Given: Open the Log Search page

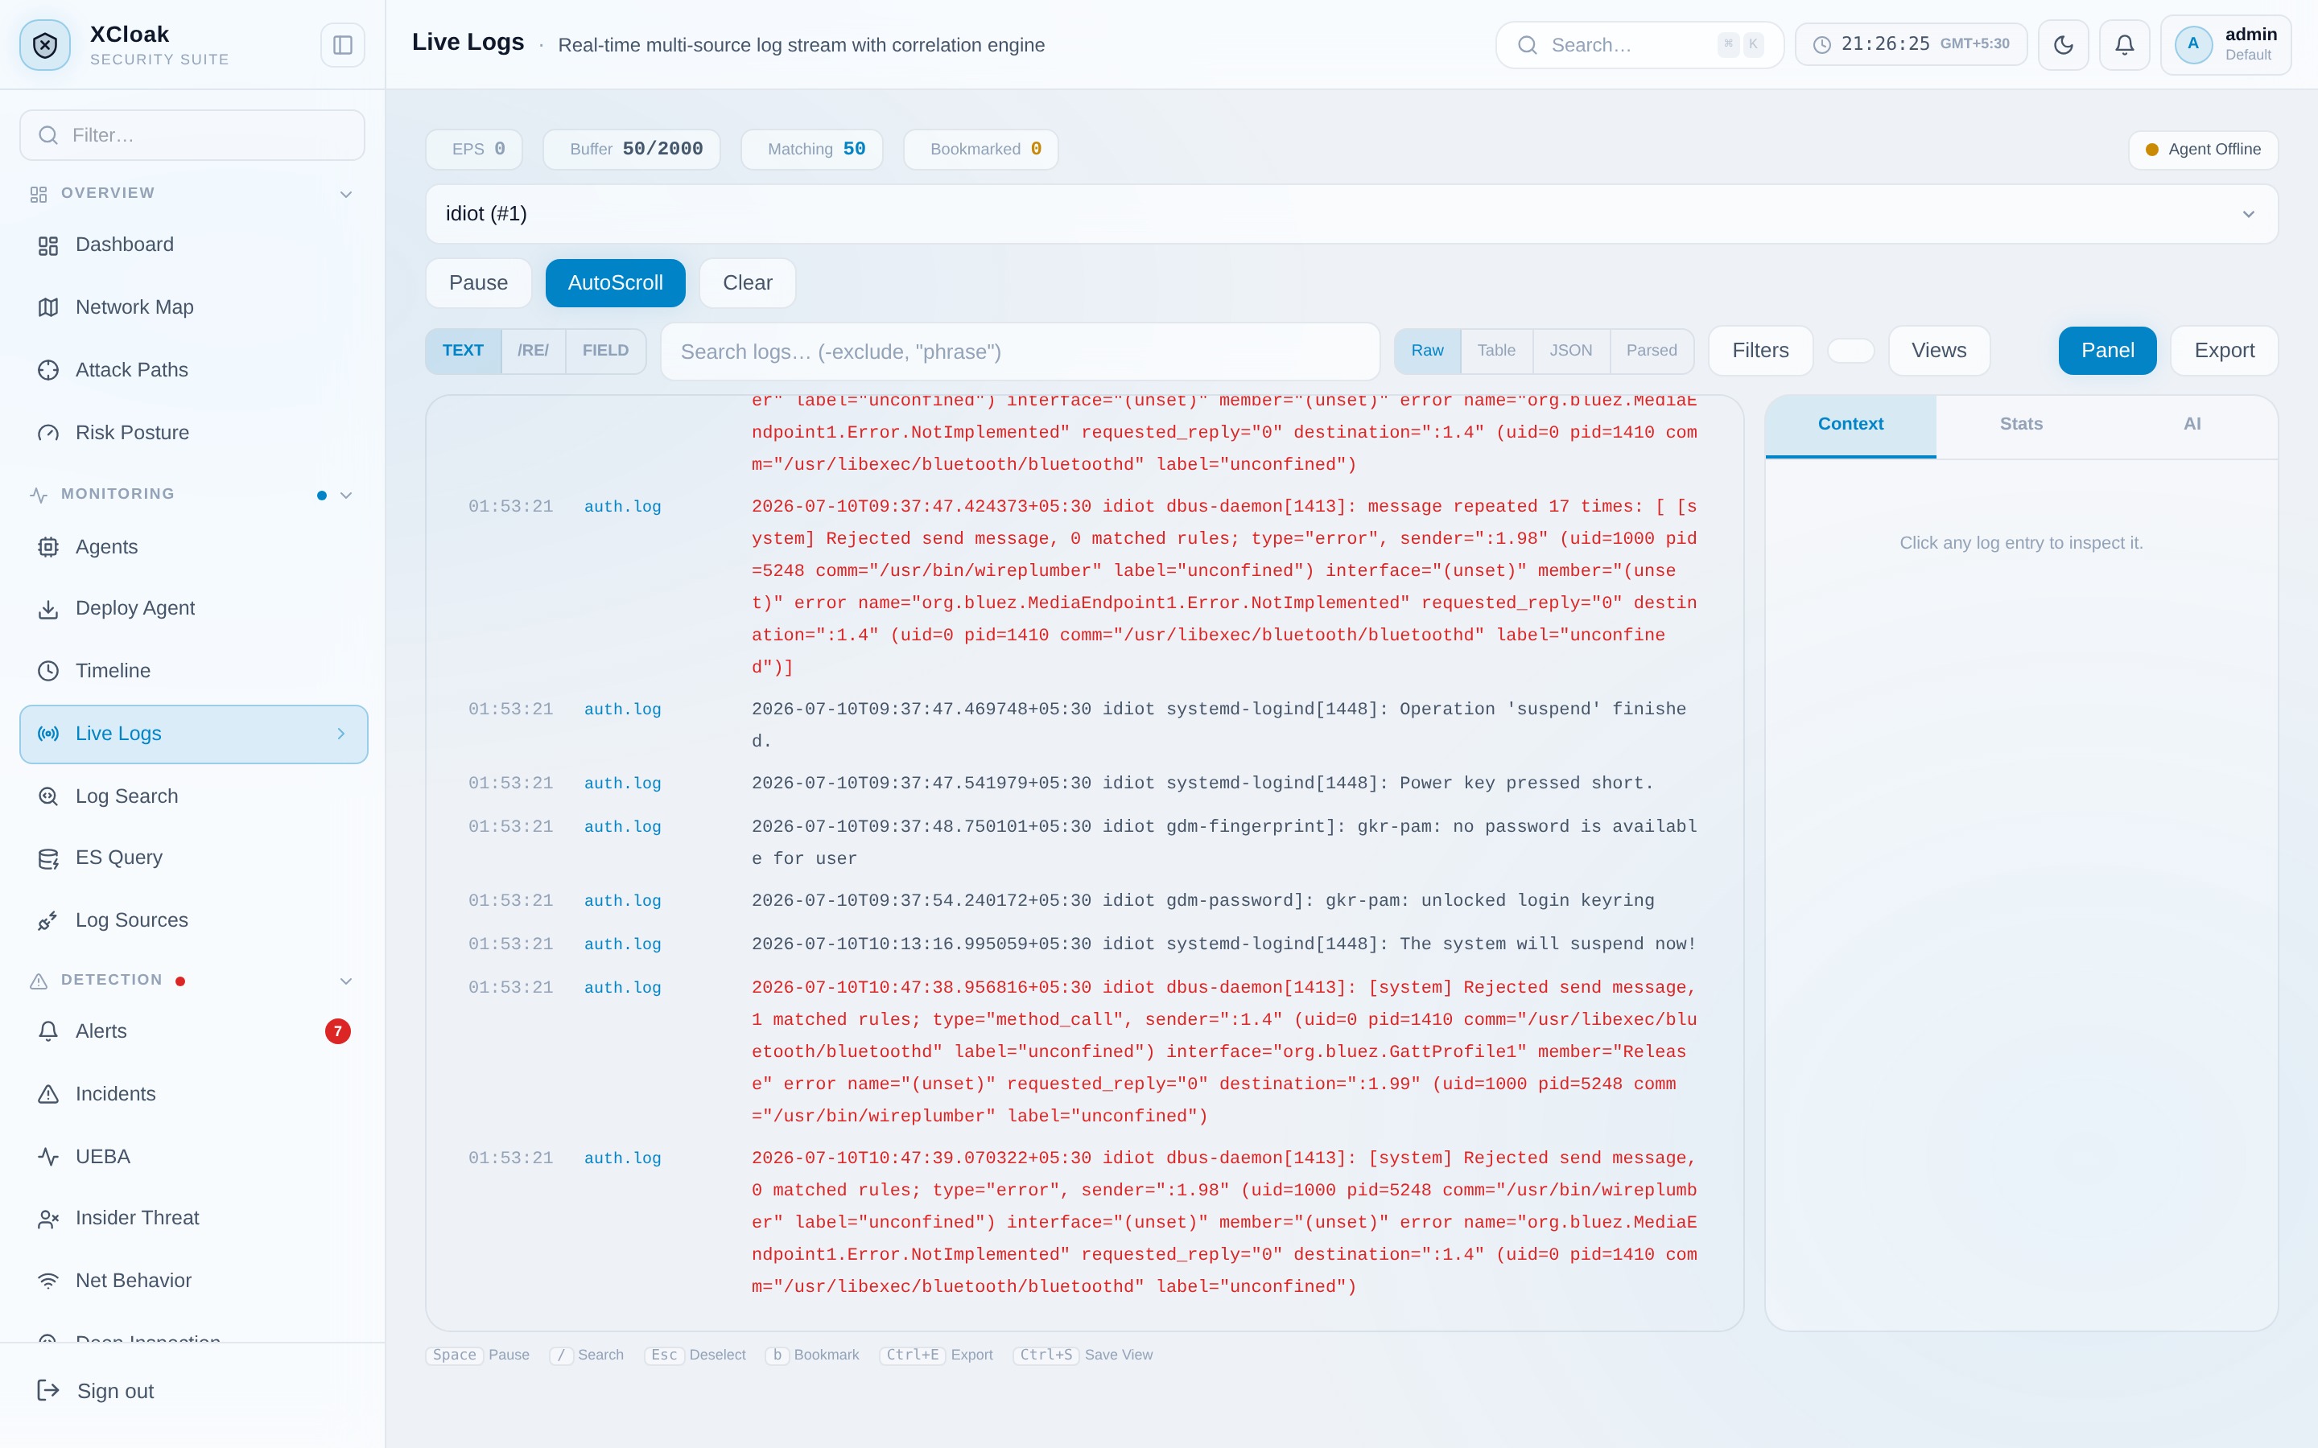Looking at the screenshot, I should 192,796.
